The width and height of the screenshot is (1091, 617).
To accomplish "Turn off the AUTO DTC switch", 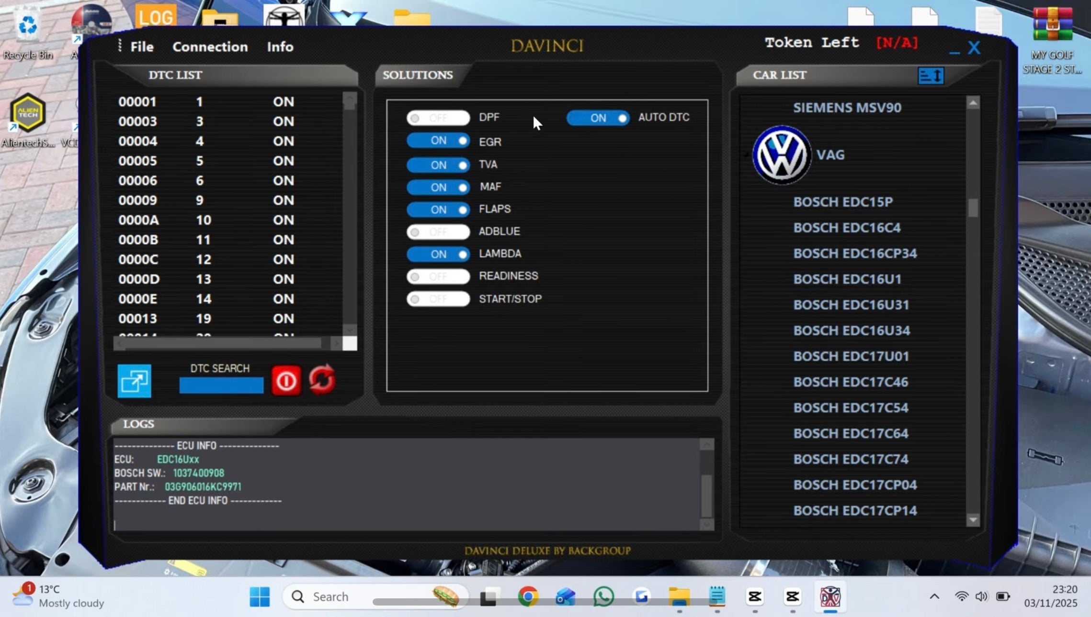I will pos(598,118).
